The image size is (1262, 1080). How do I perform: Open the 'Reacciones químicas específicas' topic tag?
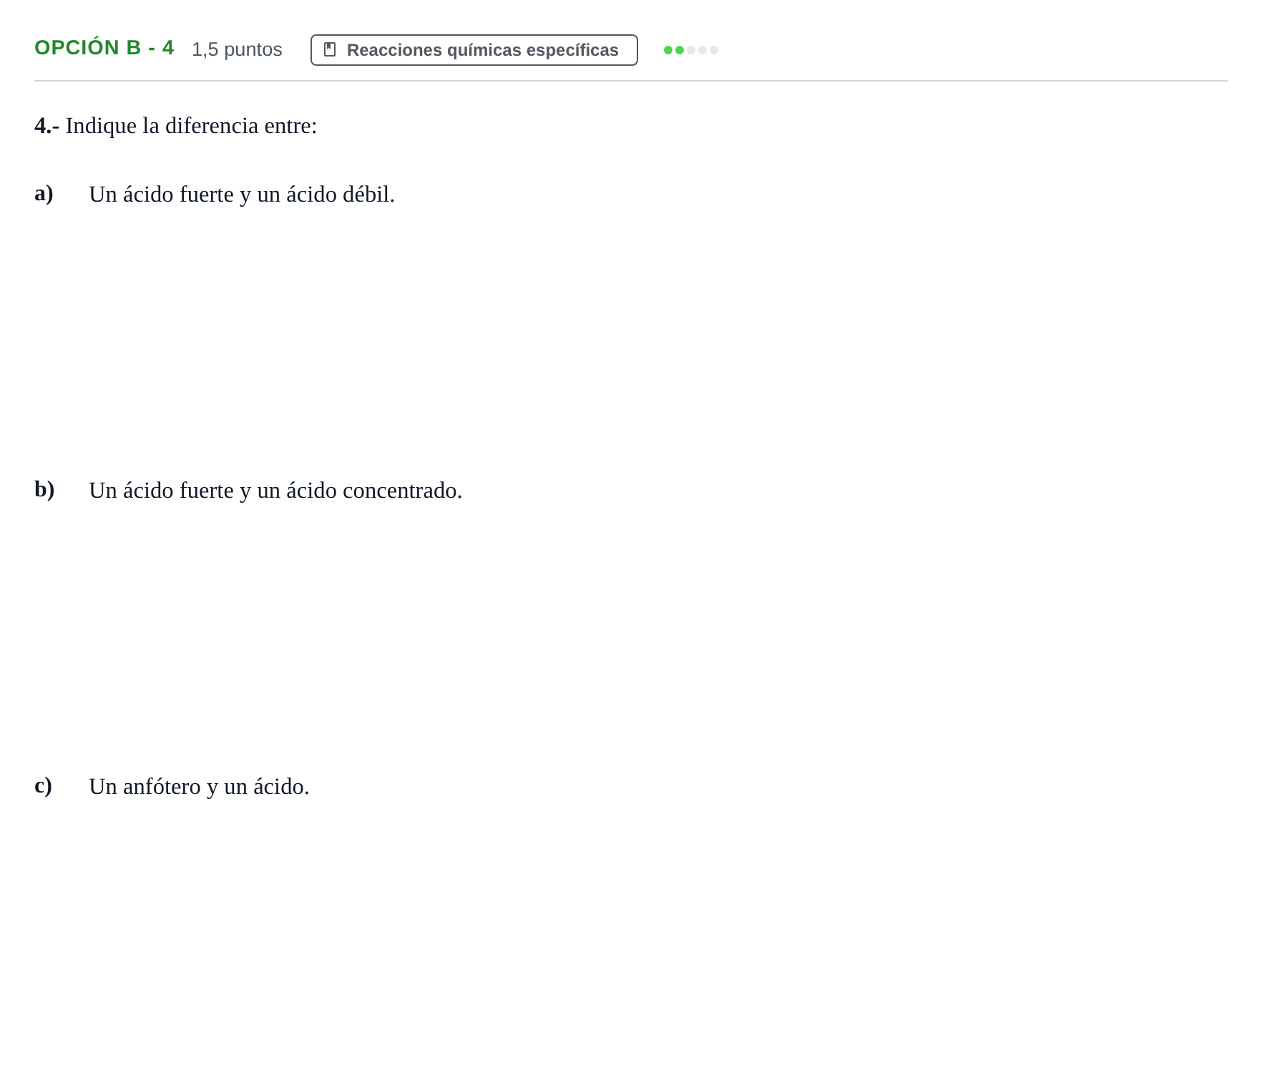coord(474,50)
